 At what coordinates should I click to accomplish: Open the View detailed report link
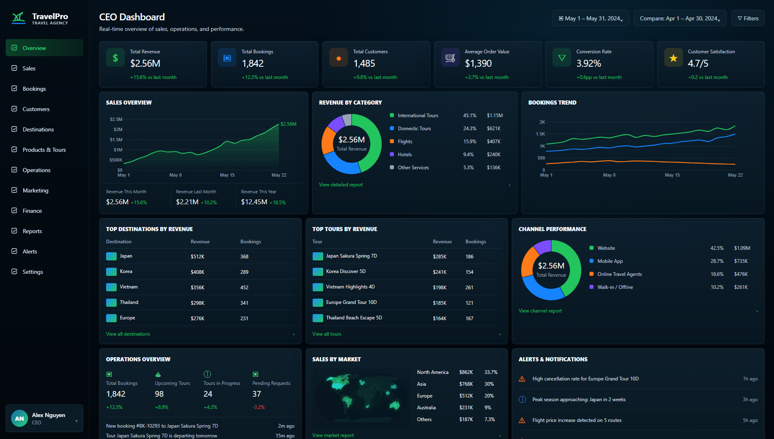pos(341,185)
